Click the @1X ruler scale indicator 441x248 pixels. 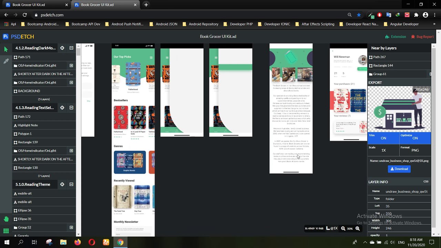(332, 228)
